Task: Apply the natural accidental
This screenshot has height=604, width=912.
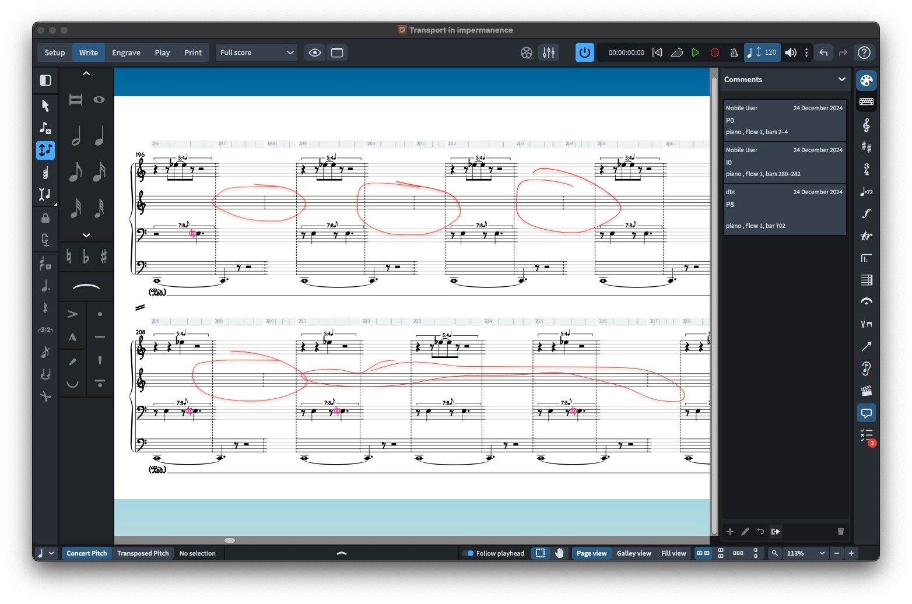Action: [x=69, y=257]
